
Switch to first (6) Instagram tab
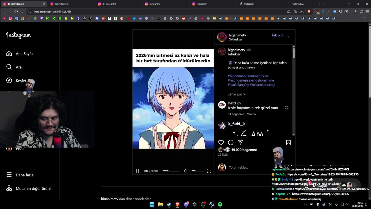[24, 4]
